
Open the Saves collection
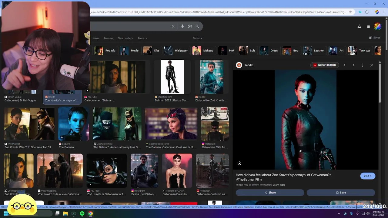tap(375, 38)
